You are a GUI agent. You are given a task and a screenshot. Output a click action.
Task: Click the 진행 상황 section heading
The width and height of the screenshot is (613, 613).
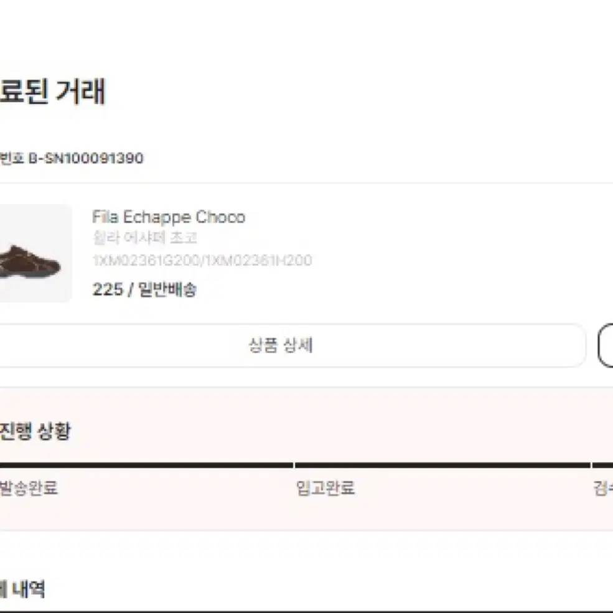[x=35, y=432]
